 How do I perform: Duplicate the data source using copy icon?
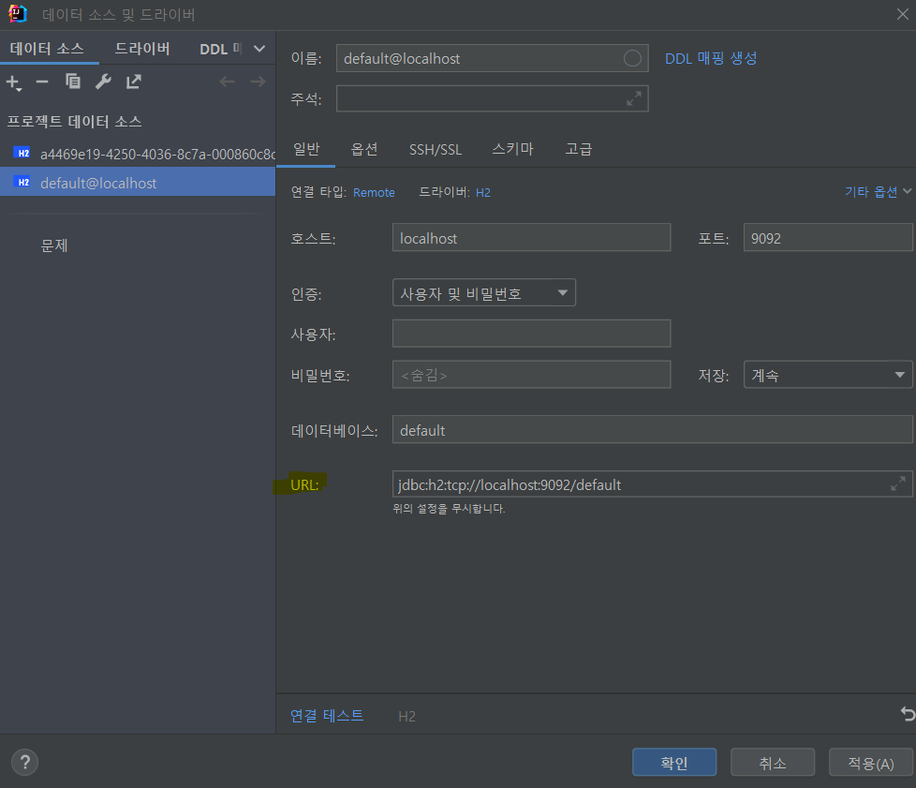click(73, 82)
